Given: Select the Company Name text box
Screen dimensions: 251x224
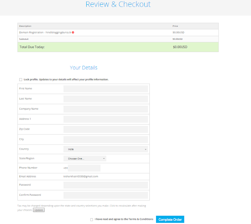Looking at the screenshot, I should (105, 109).
